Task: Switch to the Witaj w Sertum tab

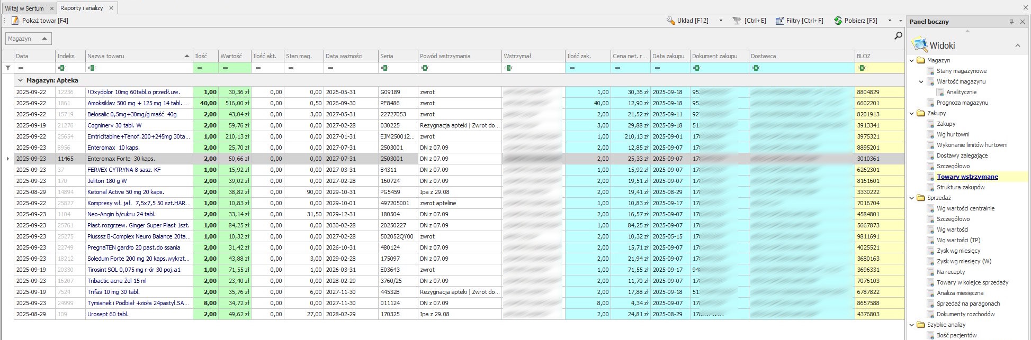Action: tap(24, 8)
